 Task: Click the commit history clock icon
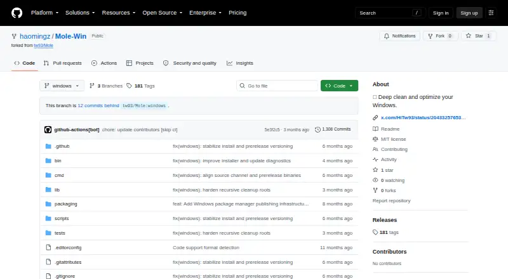pyautogui.click(x=317, y=129)
